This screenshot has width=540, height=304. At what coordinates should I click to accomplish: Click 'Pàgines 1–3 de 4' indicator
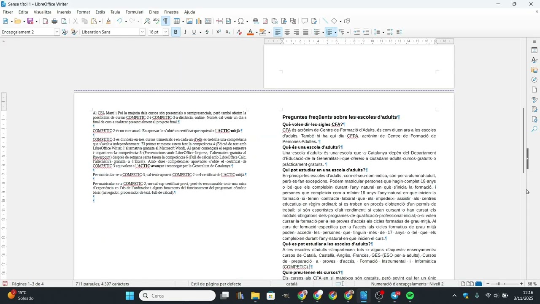[x=28, y=284]
